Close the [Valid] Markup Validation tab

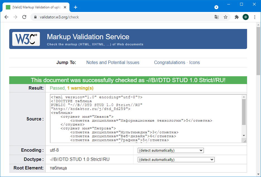coord(65,7)
